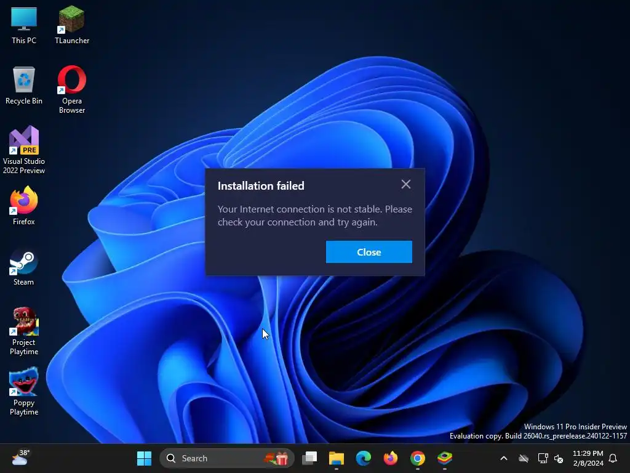This screenshot has width=630, height=473.
Task: Open Task View from the taskbar
Action: [x=309, y=458]
